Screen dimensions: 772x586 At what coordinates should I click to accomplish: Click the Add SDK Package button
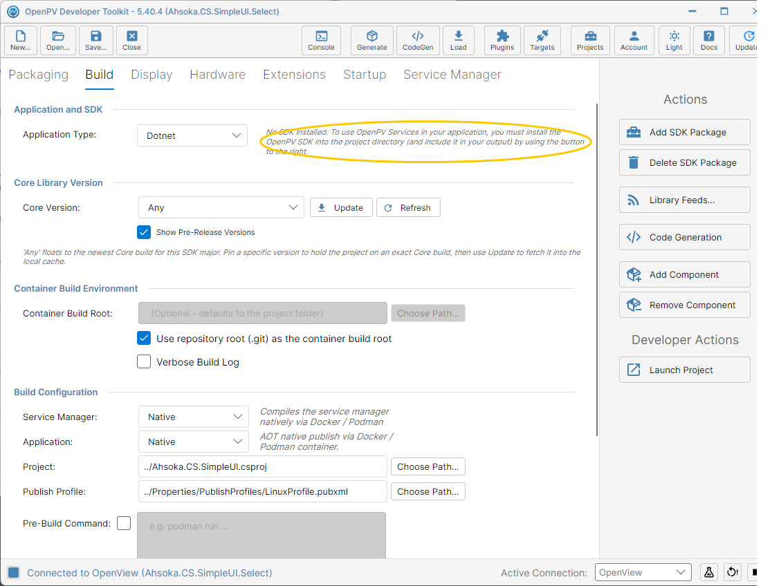coord(684,132)
